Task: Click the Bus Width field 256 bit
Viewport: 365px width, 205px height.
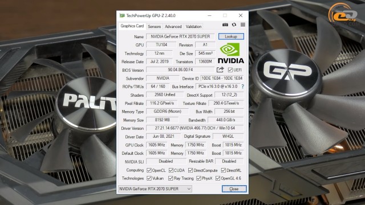Action: [x=229, y=112]
